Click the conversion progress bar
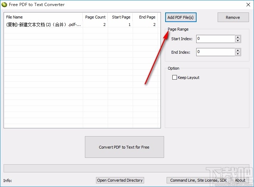This screenshot has height=187, width=254. click(x=126, y=168)
